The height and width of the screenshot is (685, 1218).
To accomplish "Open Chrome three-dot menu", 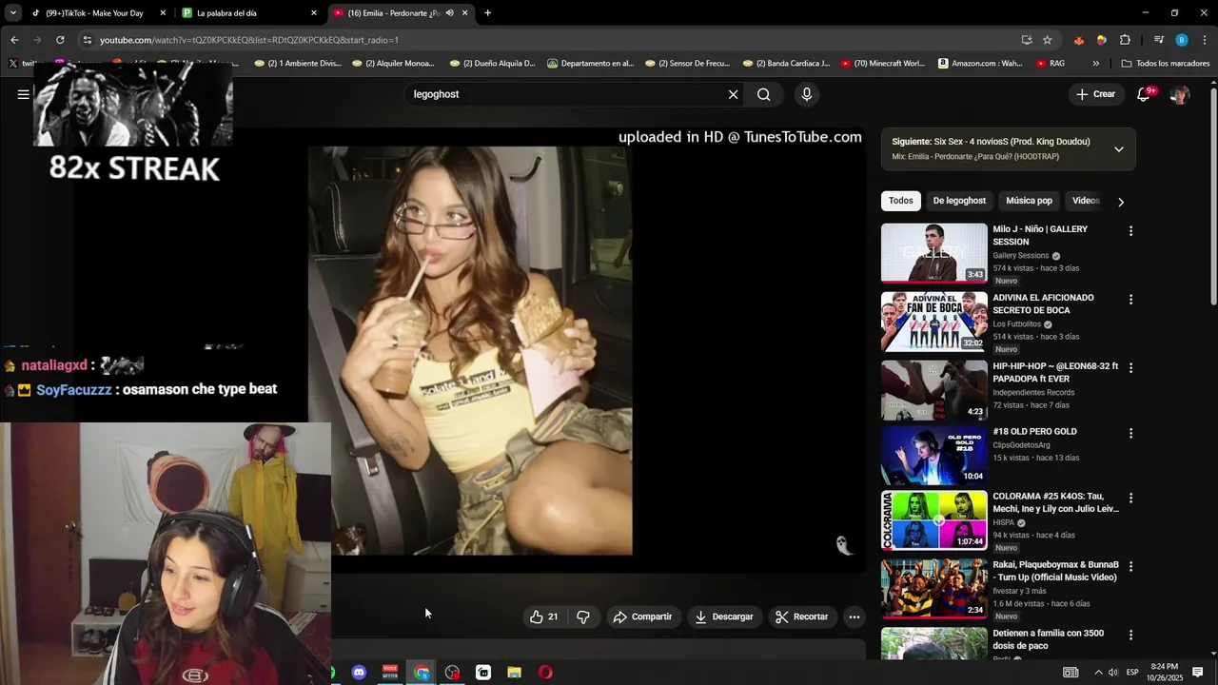I will (1206, 40).
